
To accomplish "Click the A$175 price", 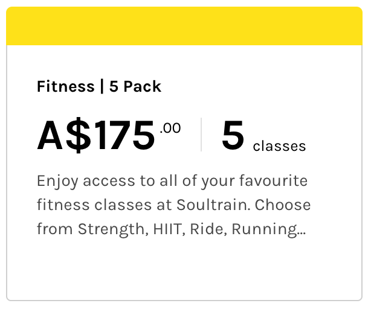I will tap(96, 135).
